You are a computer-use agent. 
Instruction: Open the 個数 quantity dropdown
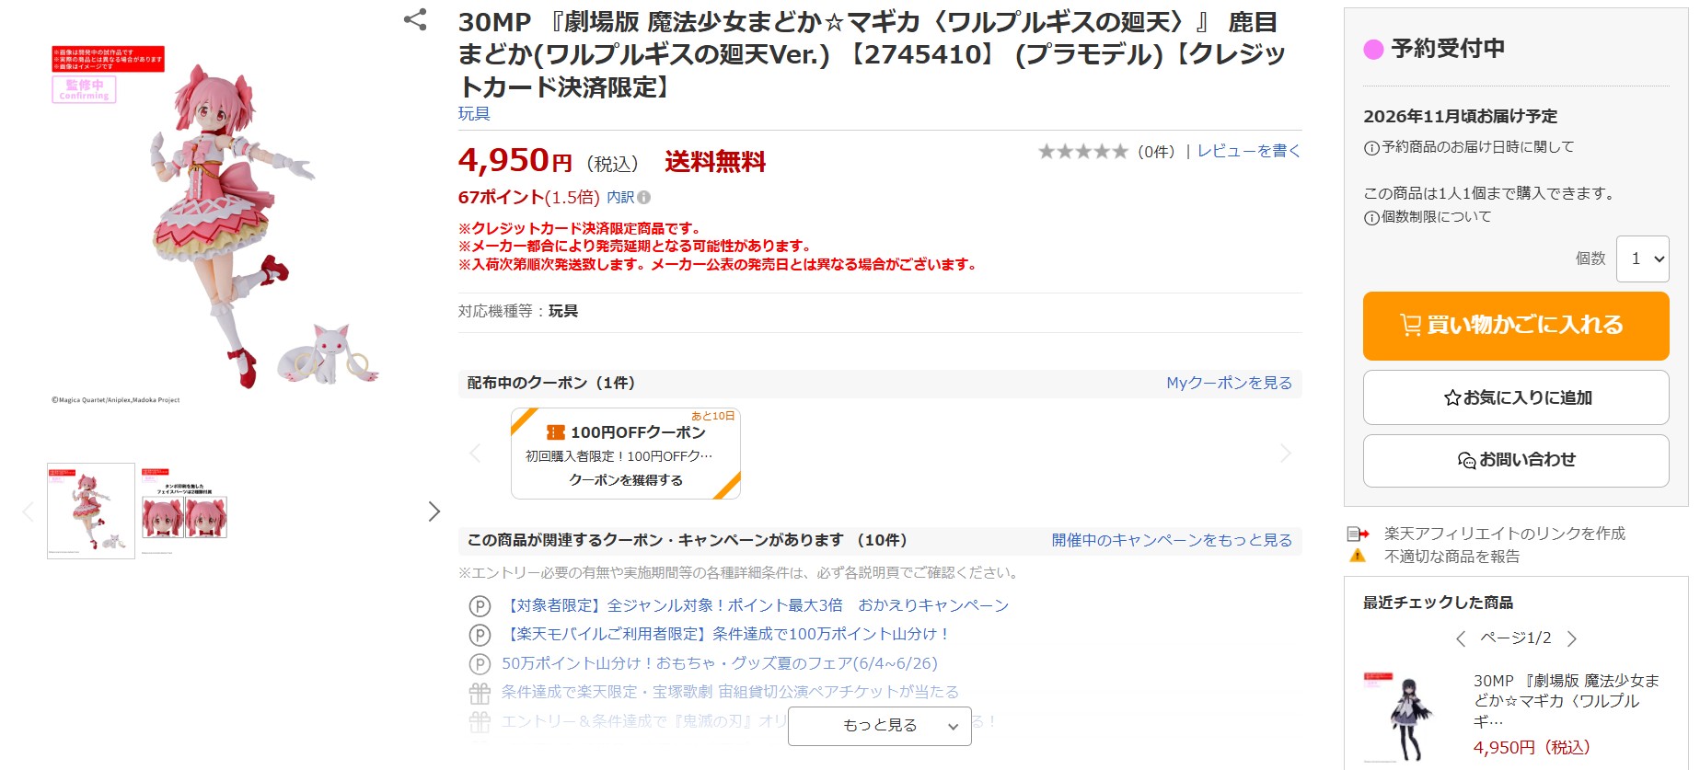(x=1643, y=259)
